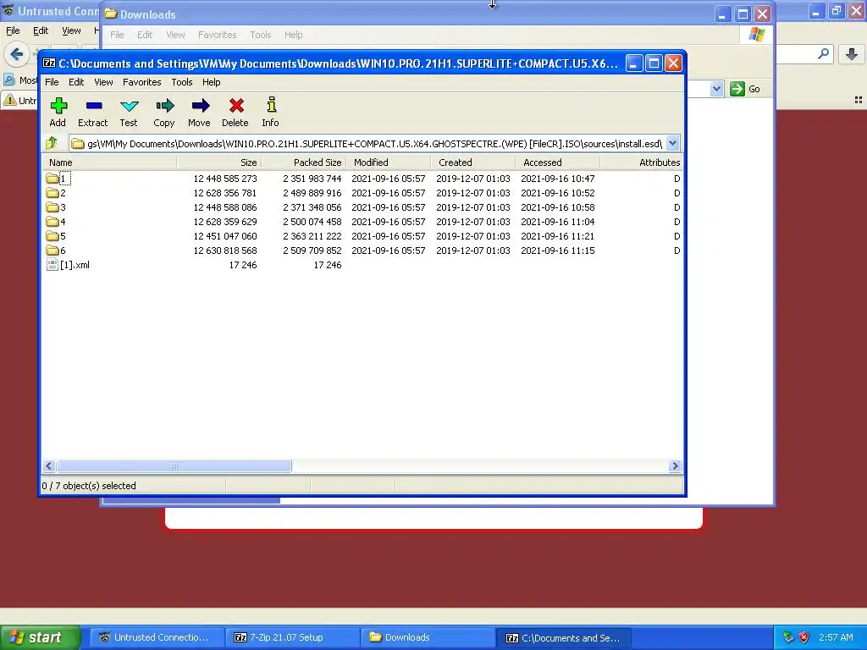Switch to C:\Documents and Se... taskbar item

click(564, 637)
